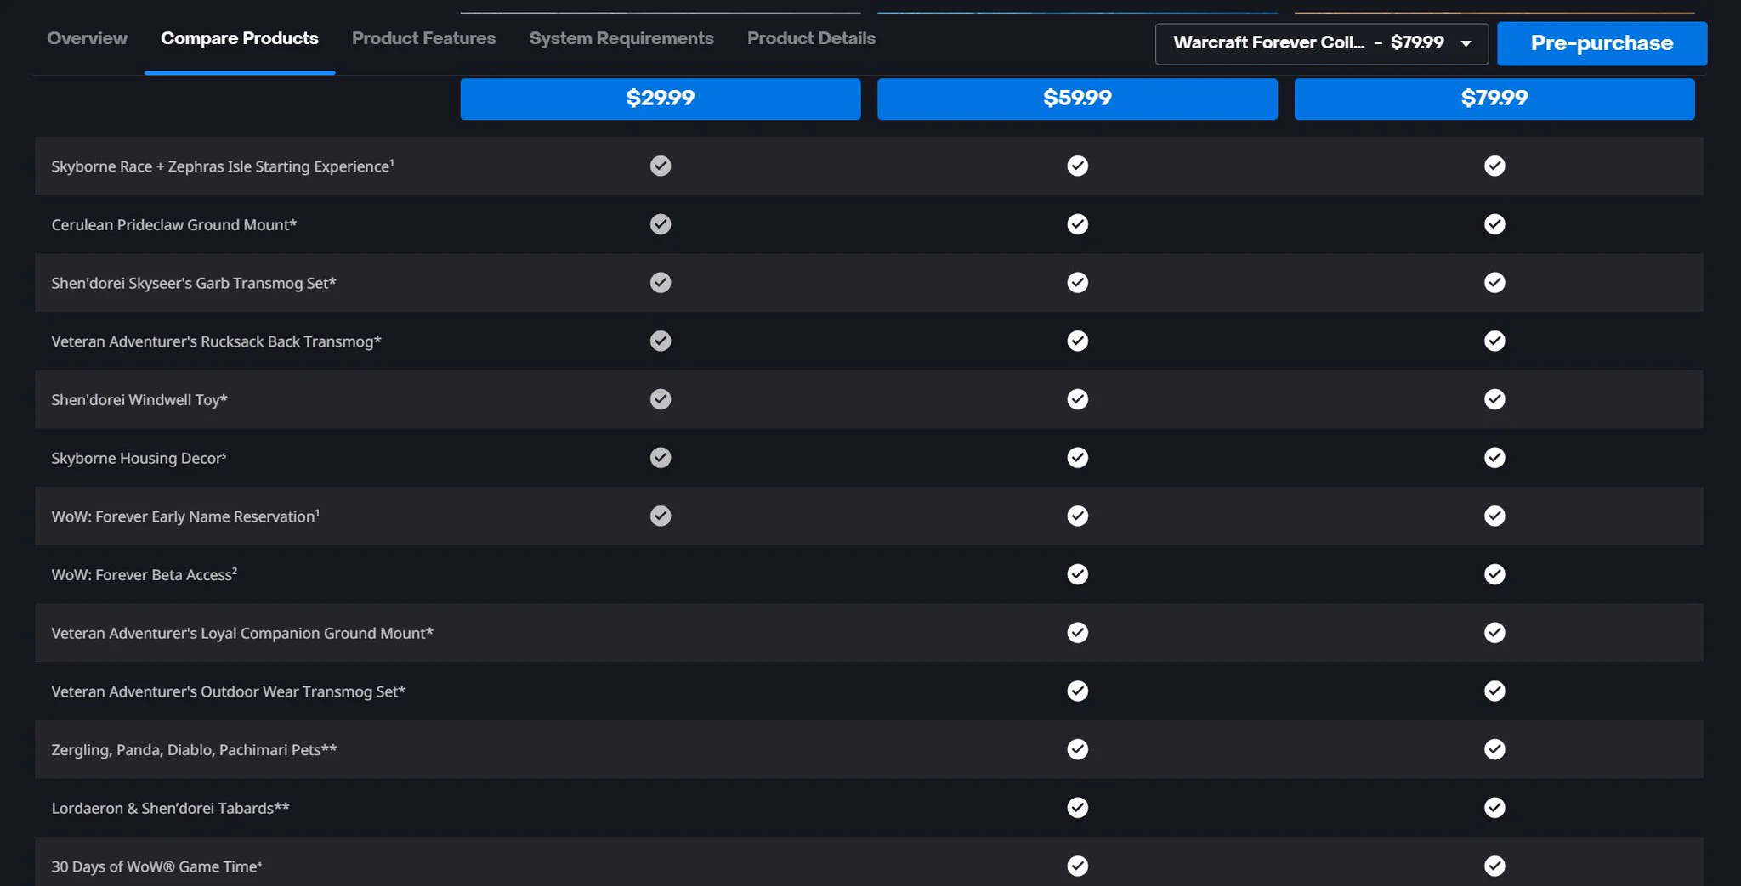Click Outdoor Wear Transmog checkmark in $59.99 column
The height and width of the screenshot is (886, 1741).
click(1077, 691)
